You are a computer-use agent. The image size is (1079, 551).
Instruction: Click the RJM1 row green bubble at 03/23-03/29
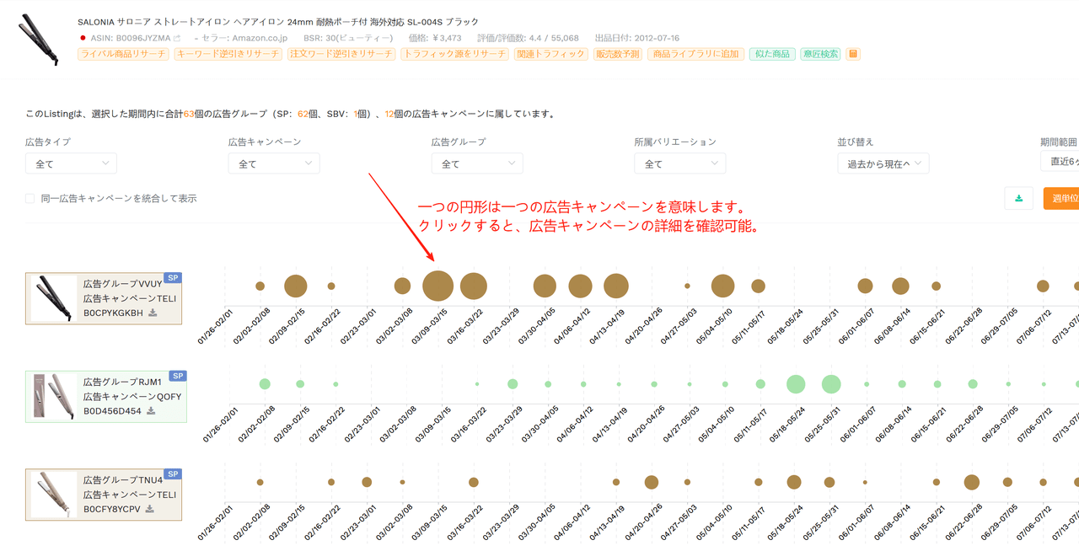coord(512,383)
